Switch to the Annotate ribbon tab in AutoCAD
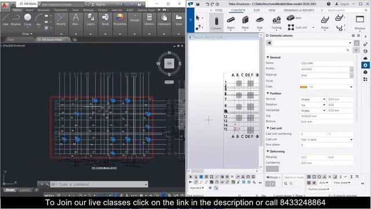This screenshot has width=371, height=209. click(43, 10)
